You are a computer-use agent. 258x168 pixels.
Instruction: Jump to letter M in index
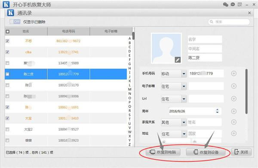(130, 89)
